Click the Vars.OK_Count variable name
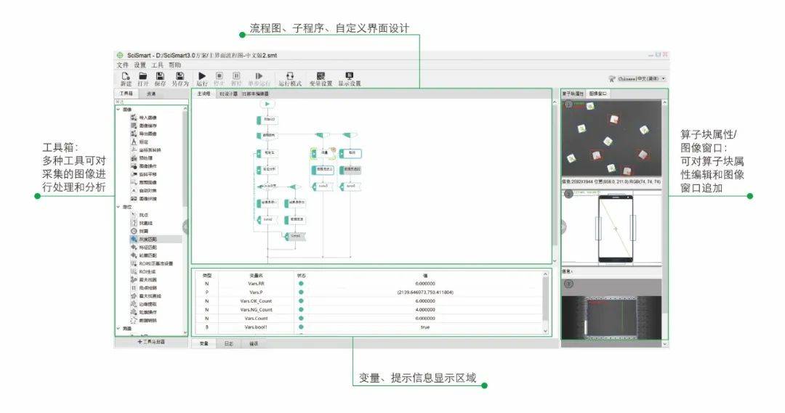 point(256,301)
